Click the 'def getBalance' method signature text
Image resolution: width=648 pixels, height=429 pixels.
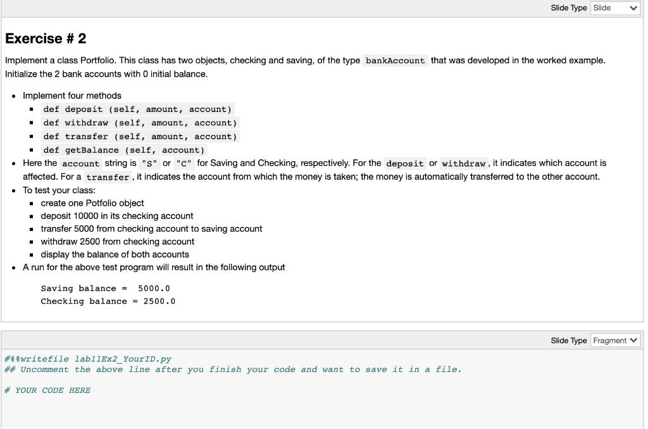click(x=123, y=149)
